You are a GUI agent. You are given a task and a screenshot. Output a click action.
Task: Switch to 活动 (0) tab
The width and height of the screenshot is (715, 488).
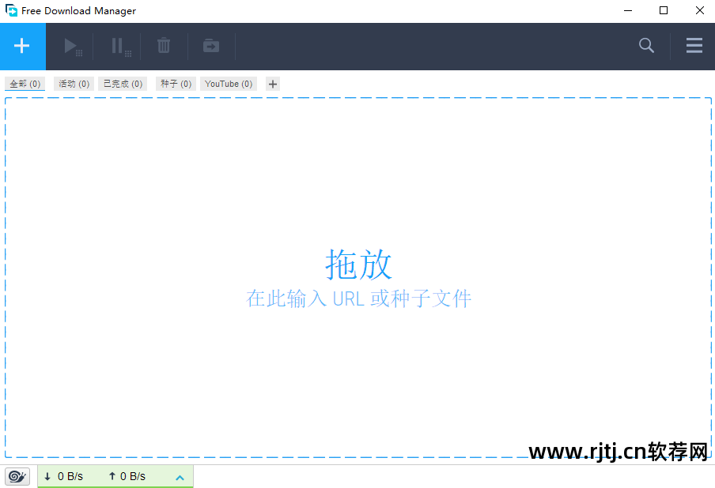(74, 84)
